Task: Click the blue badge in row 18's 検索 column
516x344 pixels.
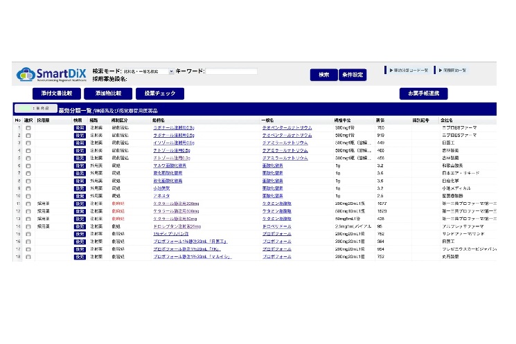Action: (x=80, y=257)
